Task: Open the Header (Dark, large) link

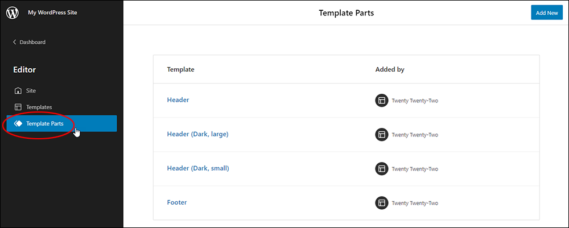Action: [198, 134]
